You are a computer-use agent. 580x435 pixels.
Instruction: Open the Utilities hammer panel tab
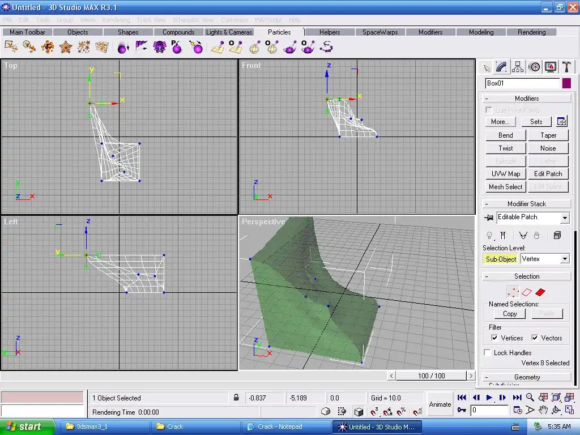pyautogui.click(x=566, y=67)
